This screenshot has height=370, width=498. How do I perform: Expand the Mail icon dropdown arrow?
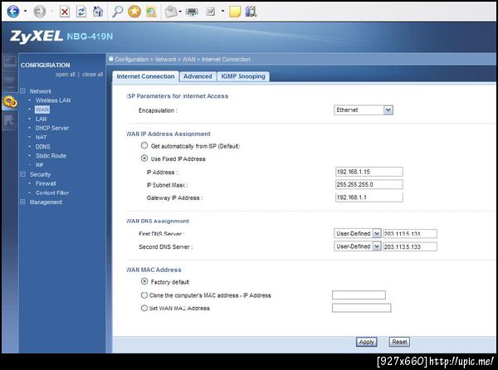180,12
